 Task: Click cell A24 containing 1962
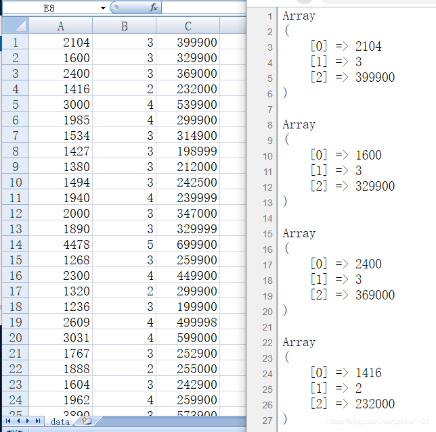(61, 400)
